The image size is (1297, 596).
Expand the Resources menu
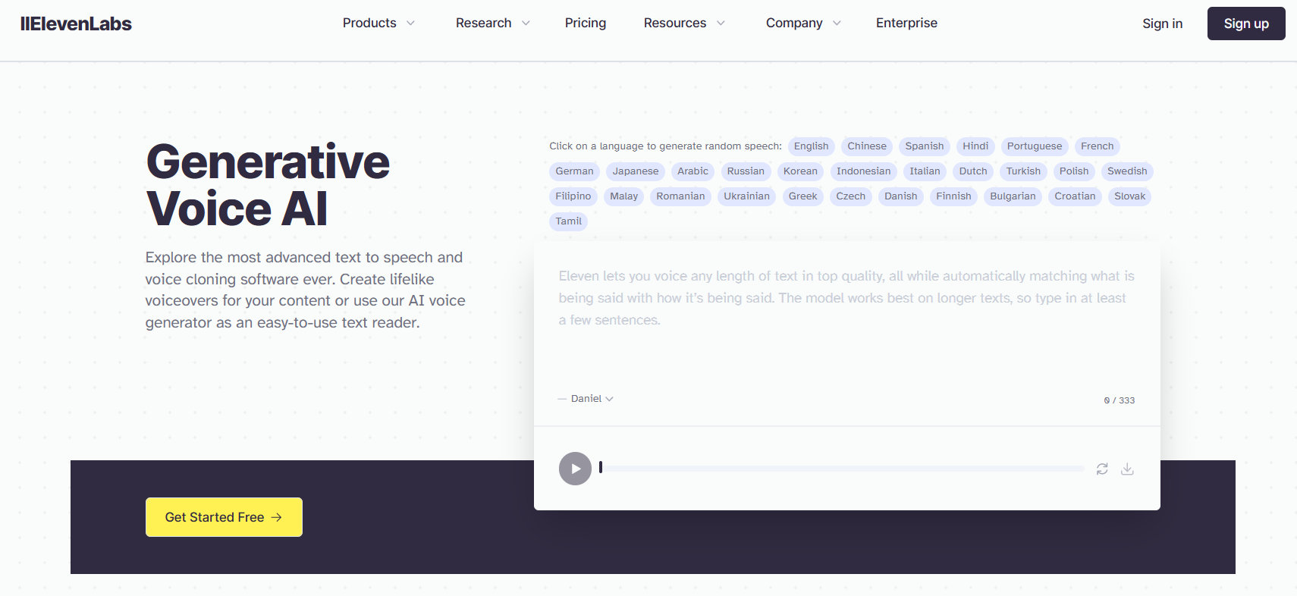tap(684, 23)
